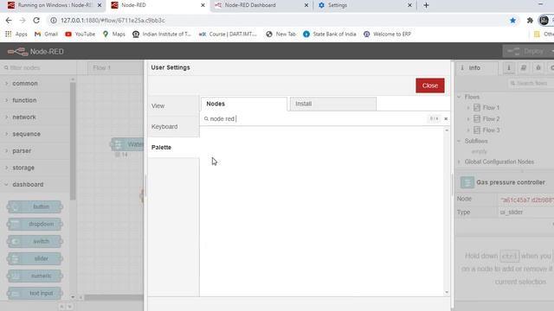Image resolution: width=554 pixels, height=311 pixels.
Task: Open the State Bank of India bookmark
Action: point(330,35)
